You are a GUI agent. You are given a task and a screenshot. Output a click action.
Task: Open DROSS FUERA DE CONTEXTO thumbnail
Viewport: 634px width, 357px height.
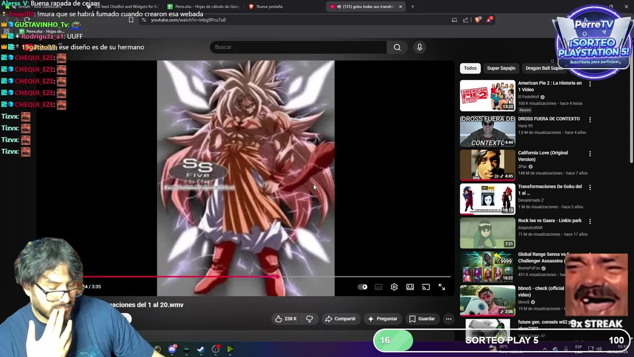(487, 131)
